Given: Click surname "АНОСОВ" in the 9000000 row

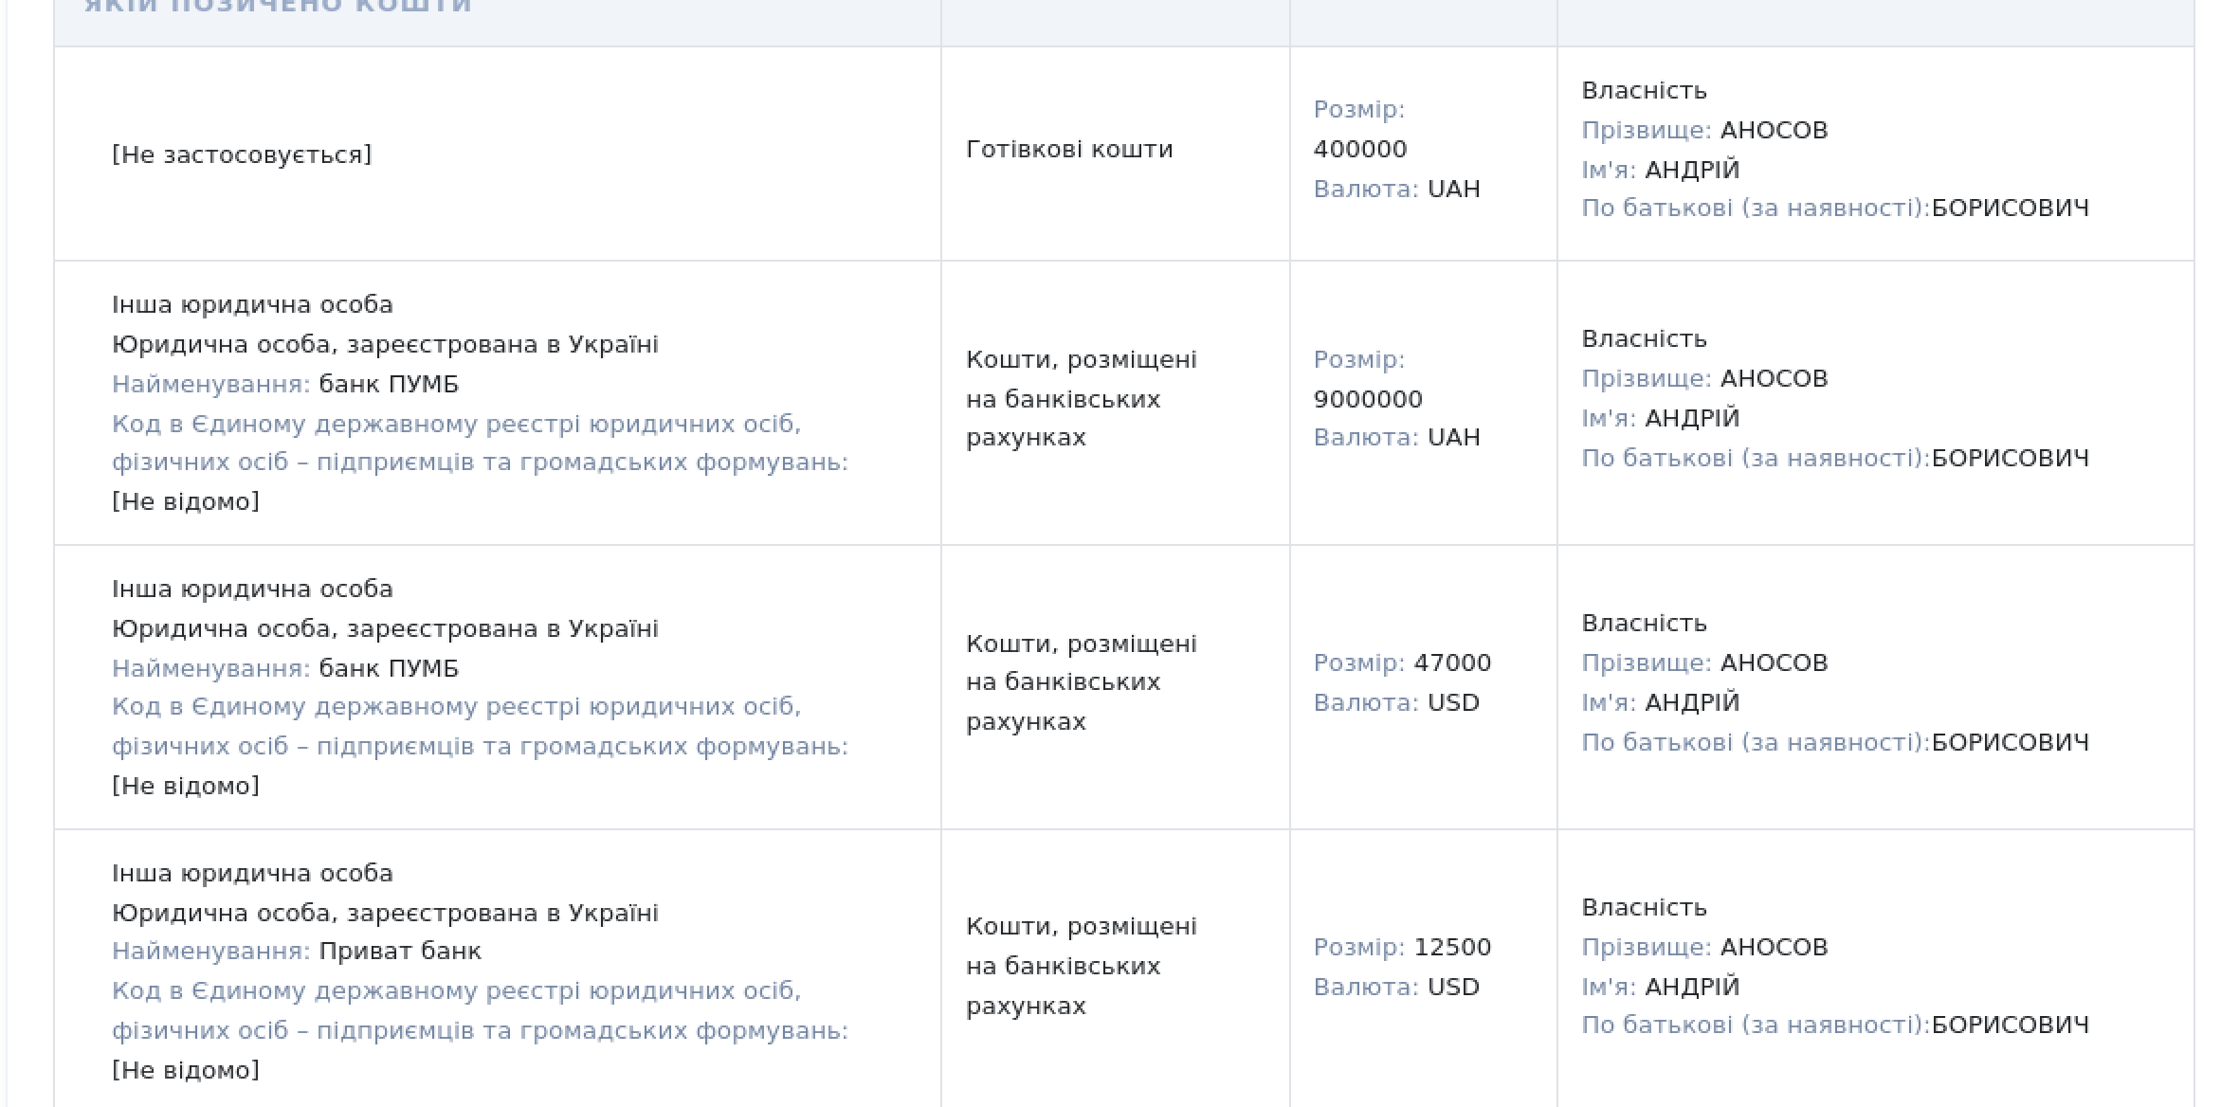Looking at the screenshot, I should [x=1774, y=378].
